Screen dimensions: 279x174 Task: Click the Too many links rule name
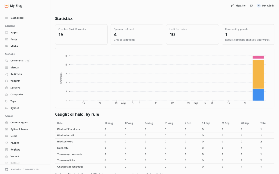coord(66,160)
